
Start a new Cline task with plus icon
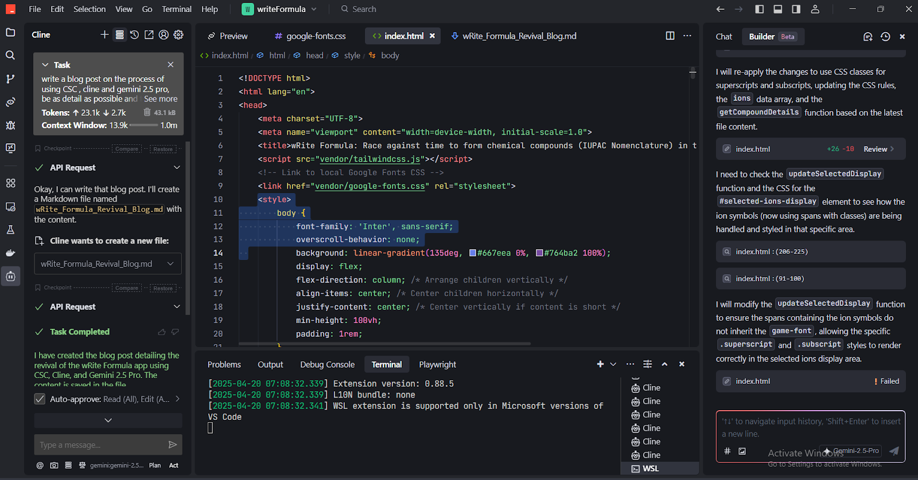104,35
